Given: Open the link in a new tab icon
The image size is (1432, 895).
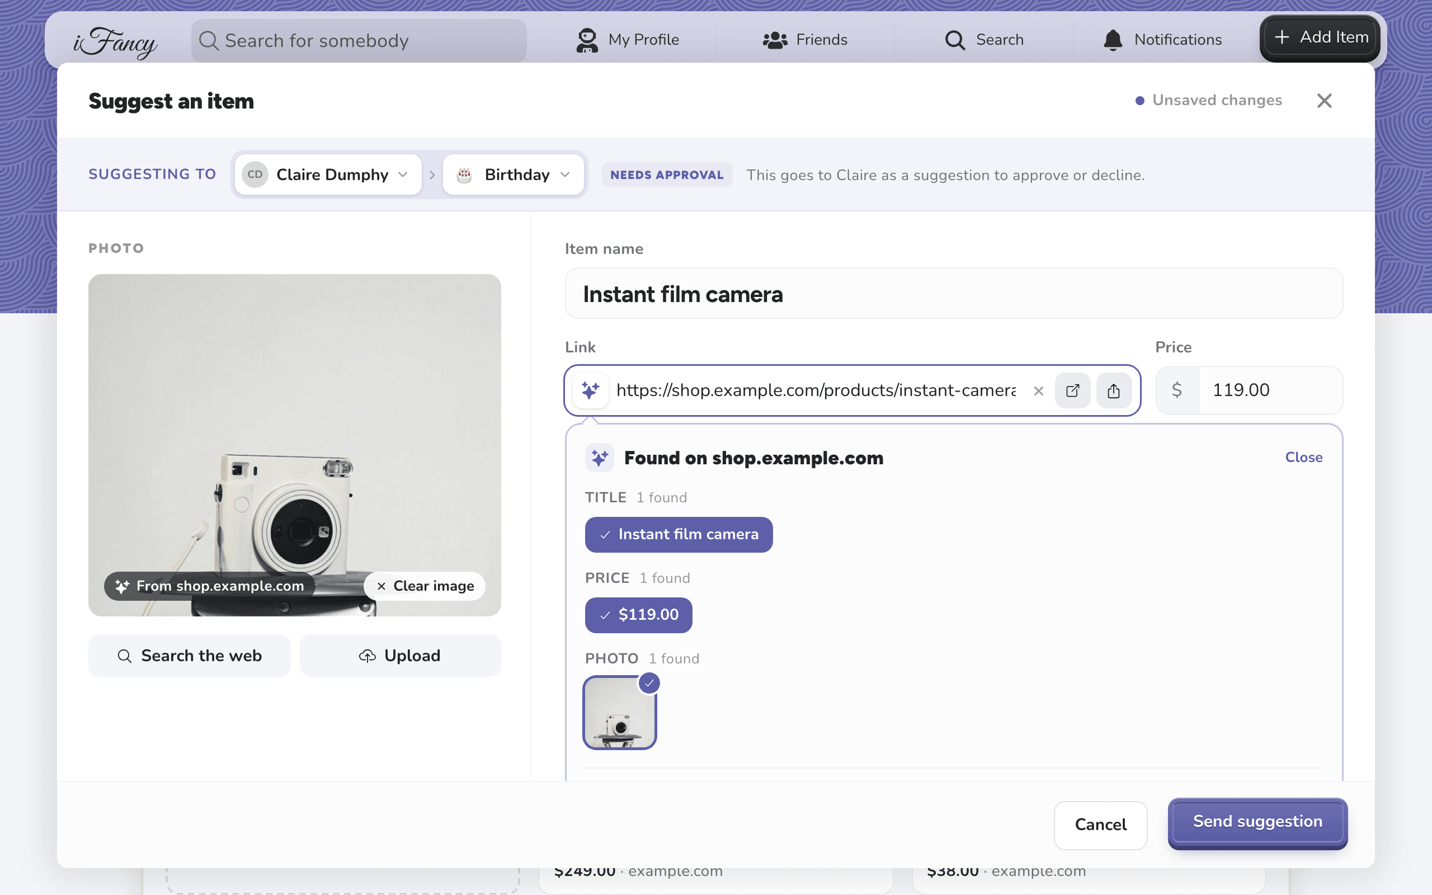Looking at the screenshot, I should (1073, 390).
